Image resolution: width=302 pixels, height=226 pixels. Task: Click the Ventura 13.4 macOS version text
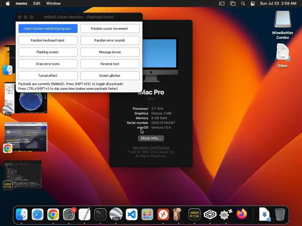point(161,127)
